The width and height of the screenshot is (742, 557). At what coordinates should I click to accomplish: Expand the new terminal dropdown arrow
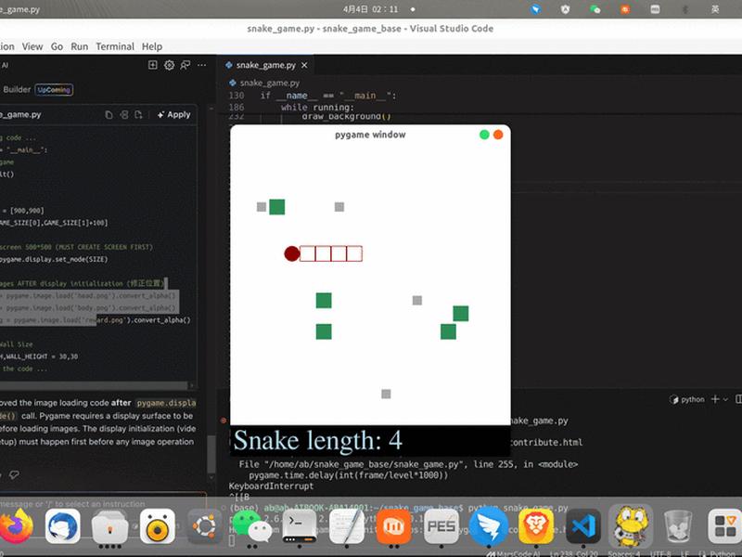click(x=725, y=400)
